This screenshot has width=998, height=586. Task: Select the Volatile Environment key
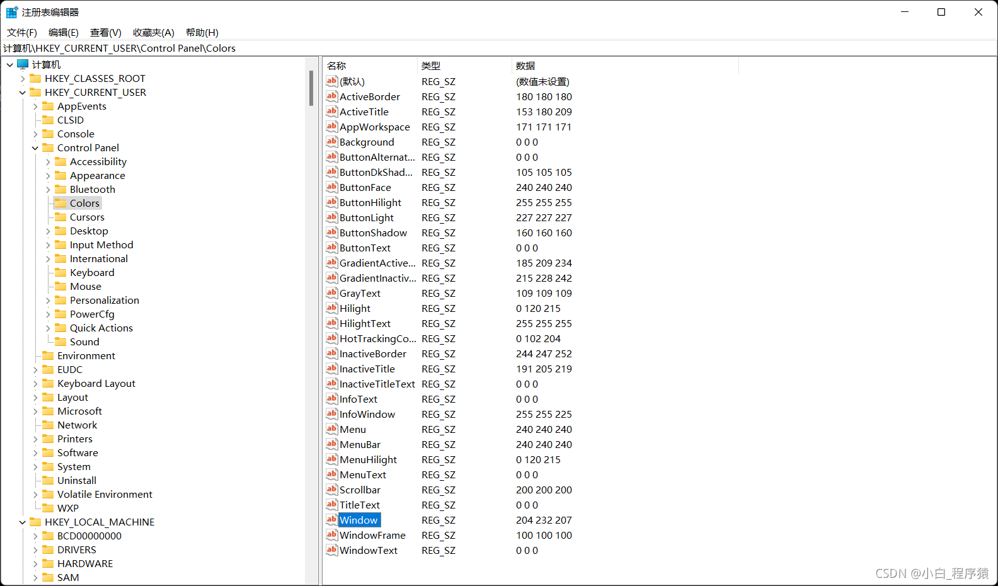tap(105, 494)
